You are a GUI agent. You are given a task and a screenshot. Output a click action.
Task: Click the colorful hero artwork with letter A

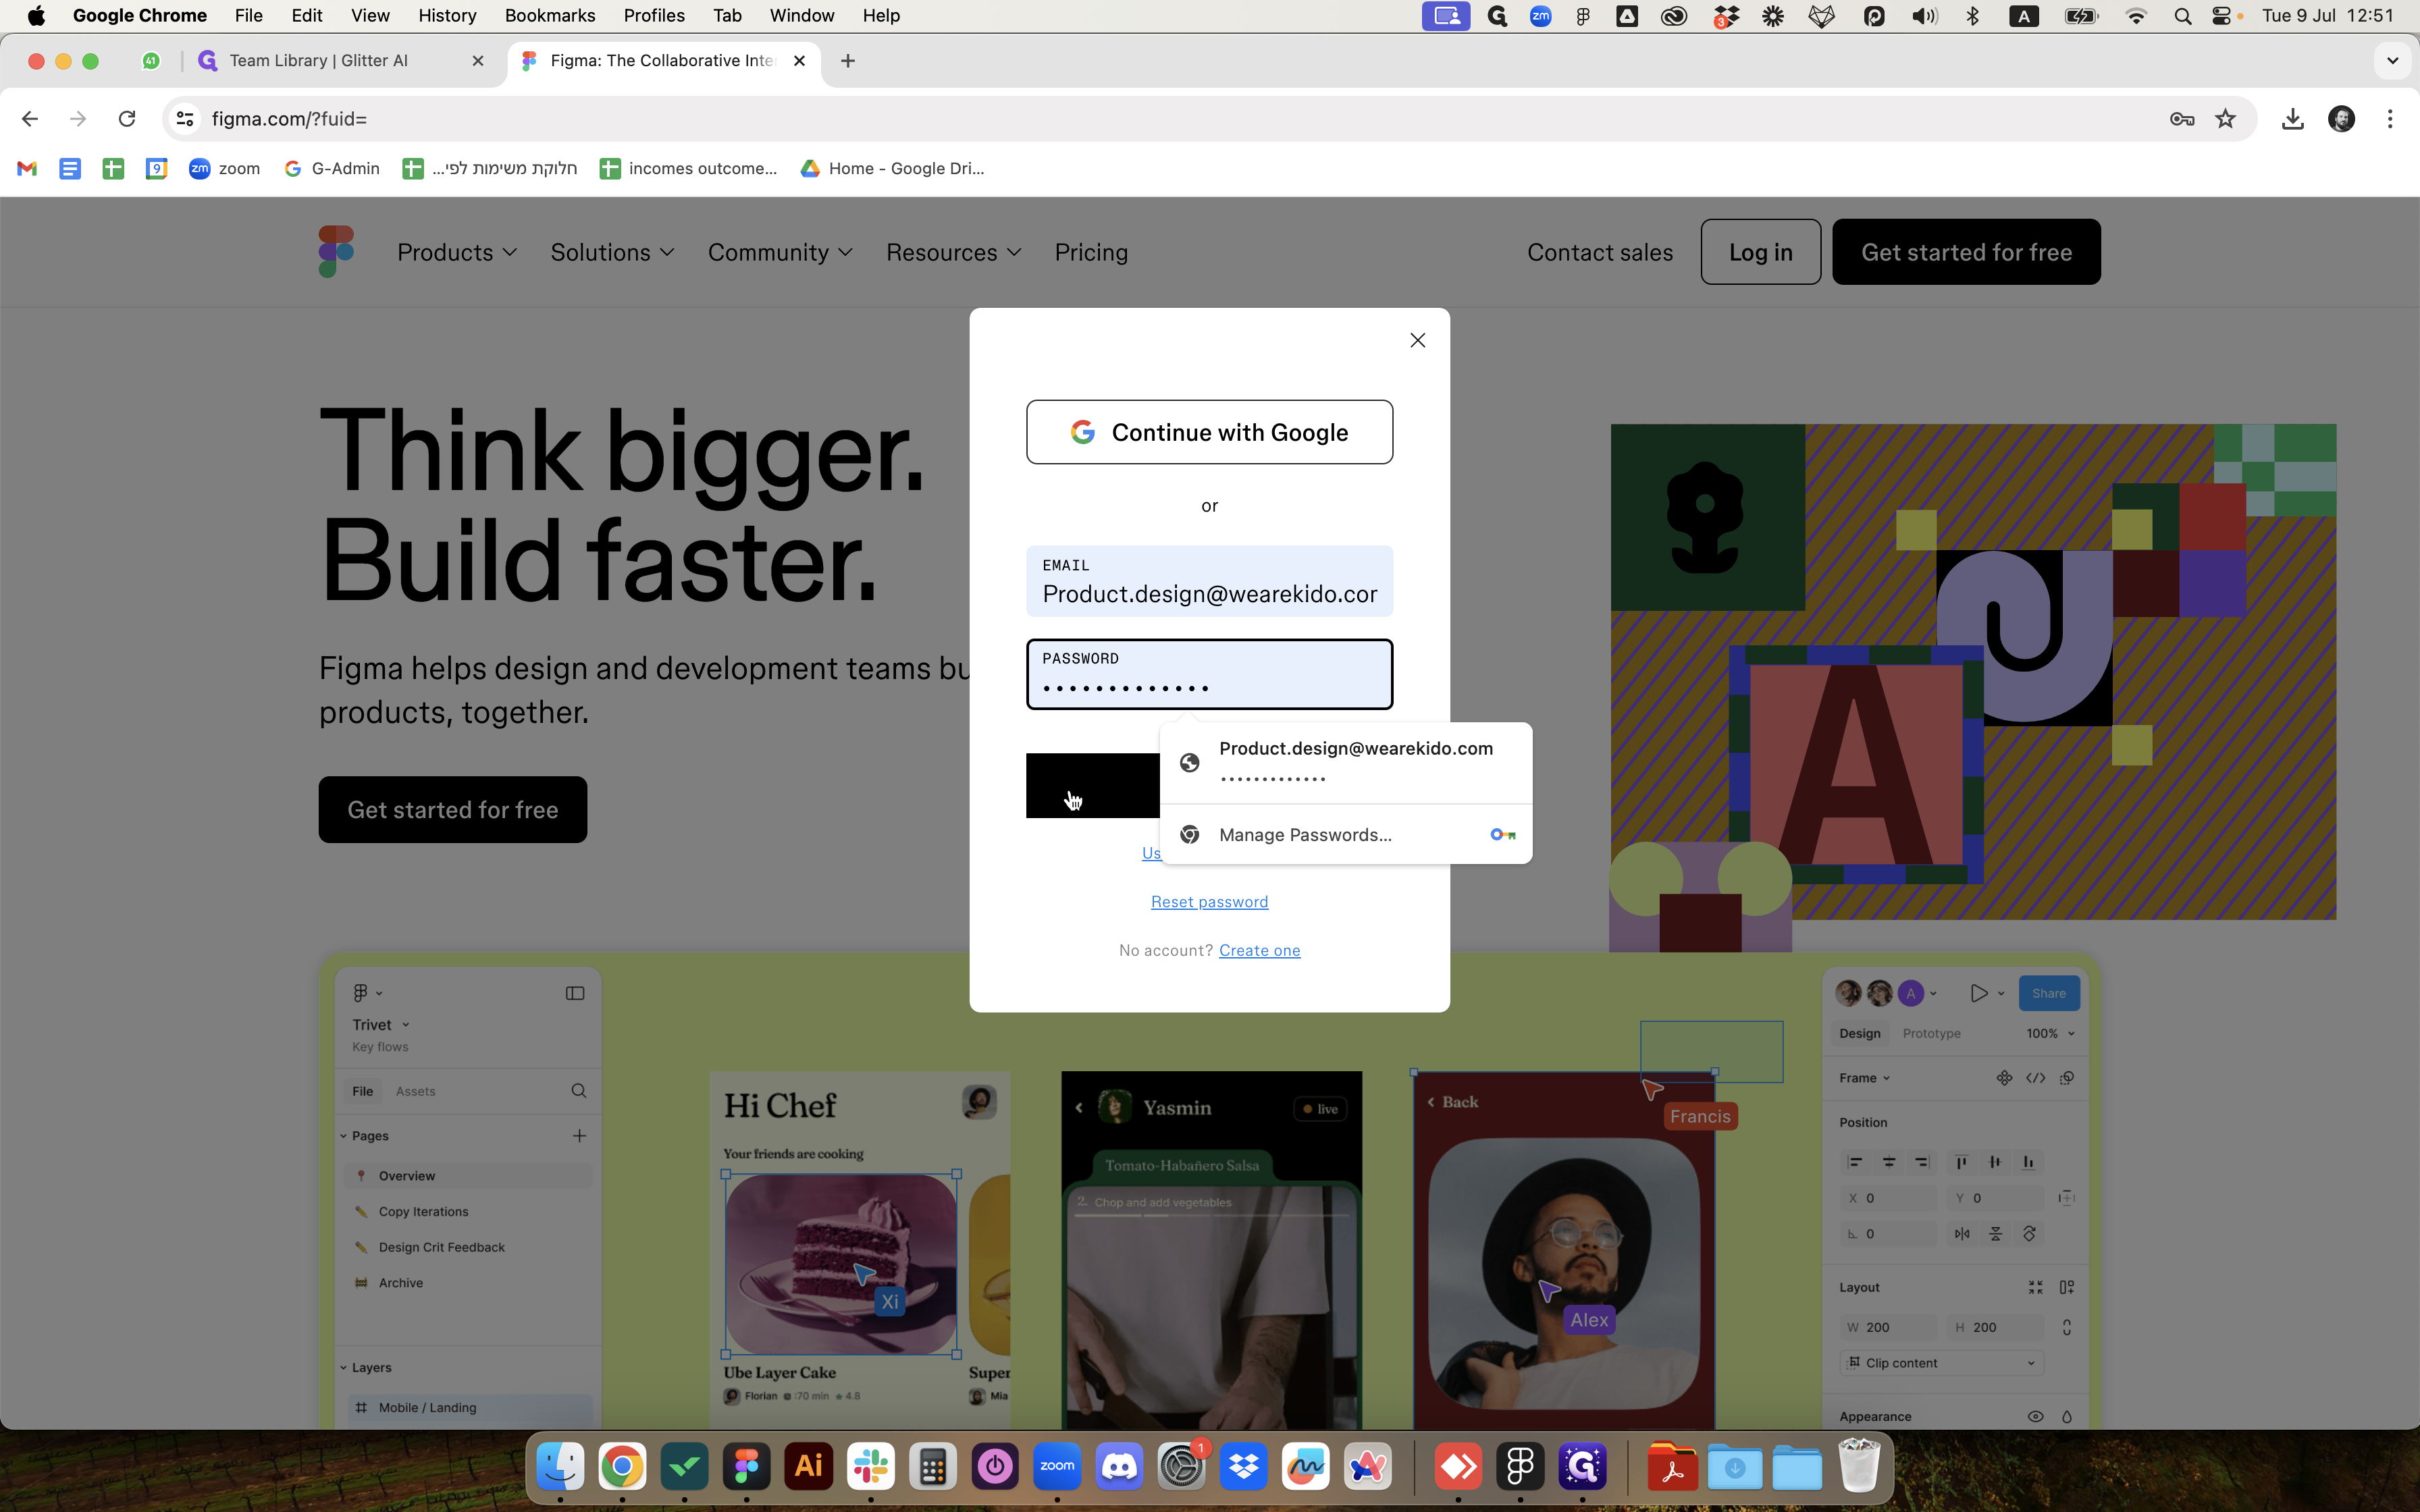pos(1972,688)
